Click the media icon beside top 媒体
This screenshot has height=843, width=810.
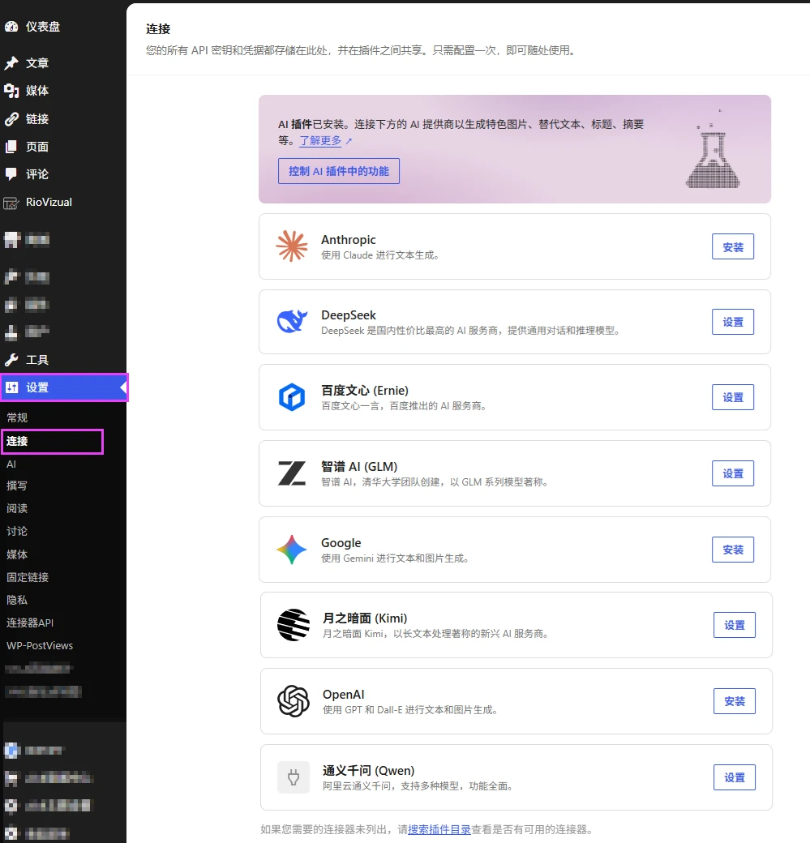click(11, 91)
